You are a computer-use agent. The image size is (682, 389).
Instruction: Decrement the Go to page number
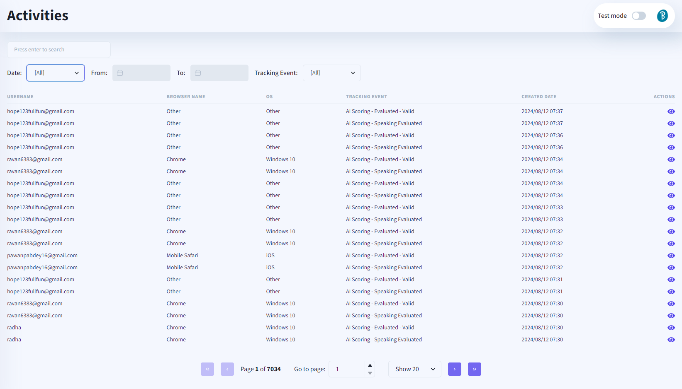point(370,373)
